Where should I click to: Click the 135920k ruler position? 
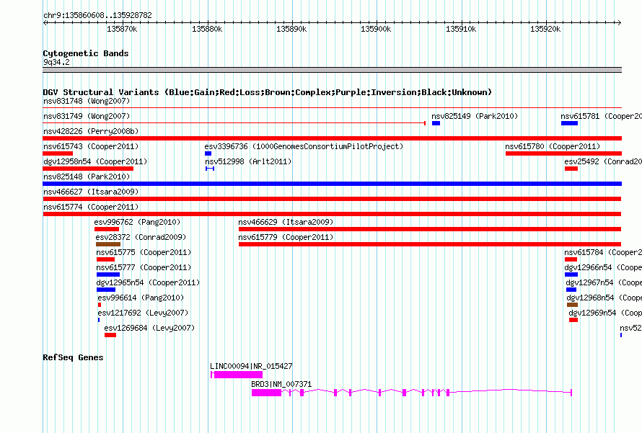545,29
